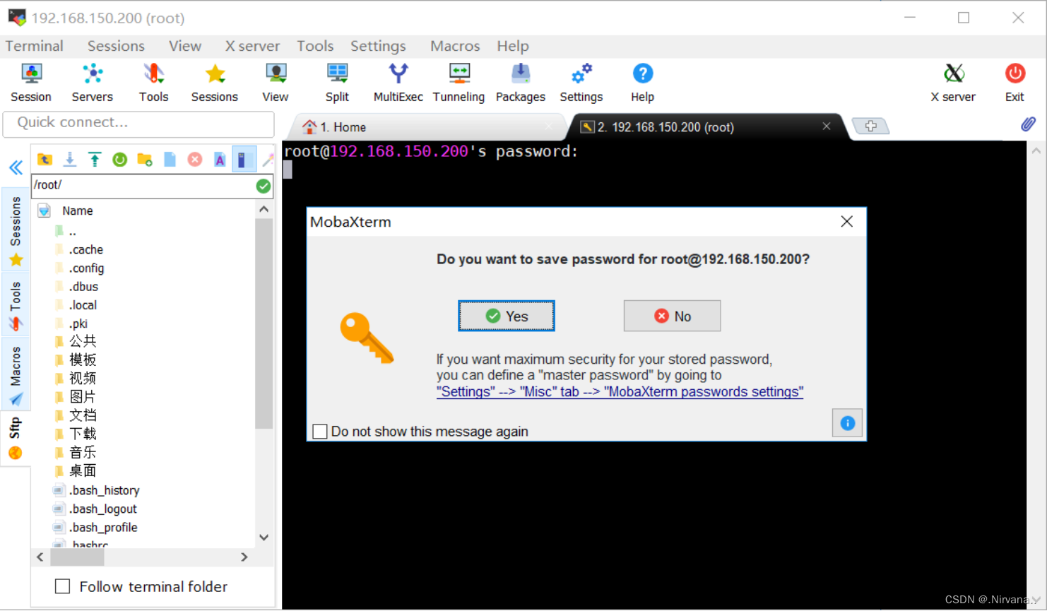Activate the MultiExec toolbar icon
The width and height of the screenshot is (1047, 611).
[x=398, y=83]
